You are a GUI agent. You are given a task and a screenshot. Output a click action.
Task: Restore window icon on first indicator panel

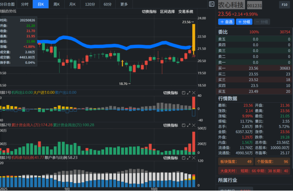[184, 93]
